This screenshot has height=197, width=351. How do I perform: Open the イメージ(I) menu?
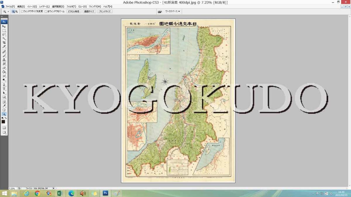pos(32,6)
